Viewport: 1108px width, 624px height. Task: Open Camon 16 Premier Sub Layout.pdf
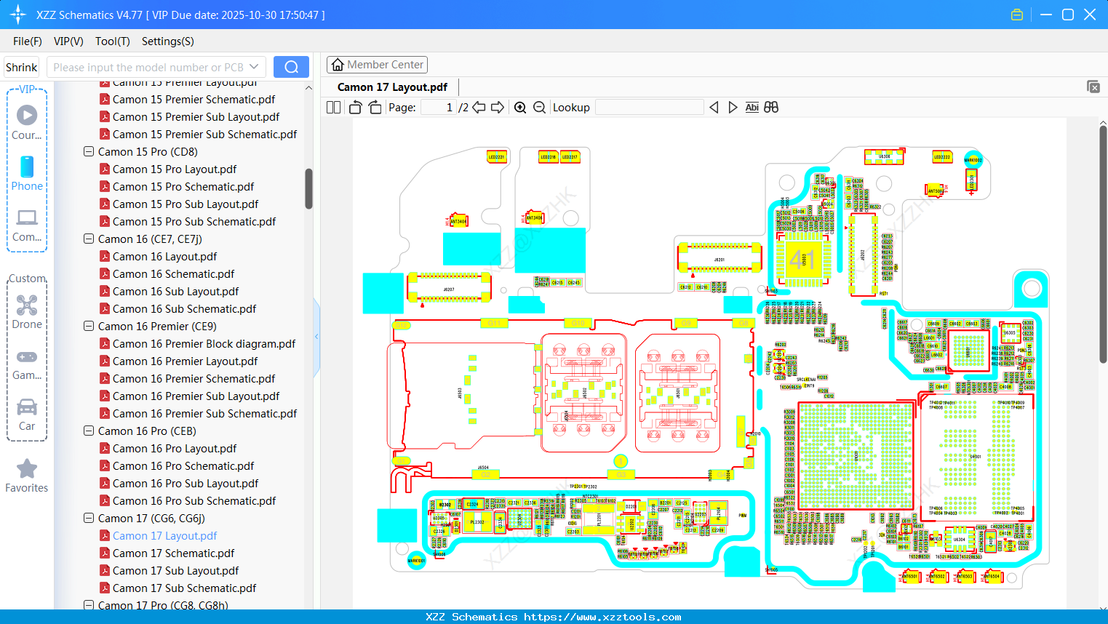coord(196,396)
